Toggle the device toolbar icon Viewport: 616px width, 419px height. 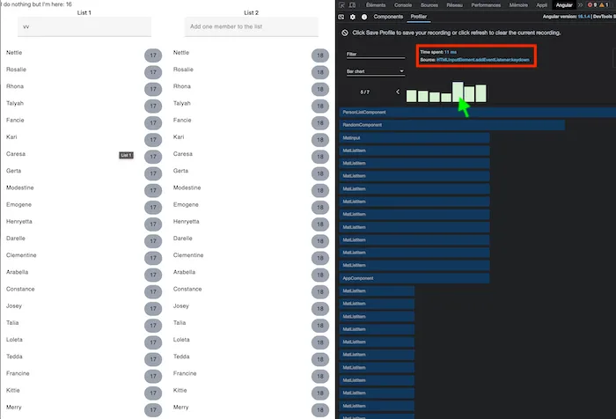click(x=354, y=4)
